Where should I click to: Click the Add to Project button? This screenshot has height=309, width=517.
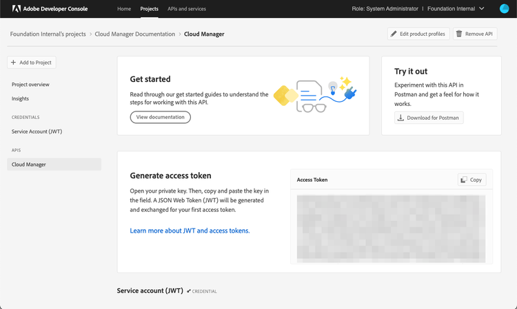pos(32,62)
